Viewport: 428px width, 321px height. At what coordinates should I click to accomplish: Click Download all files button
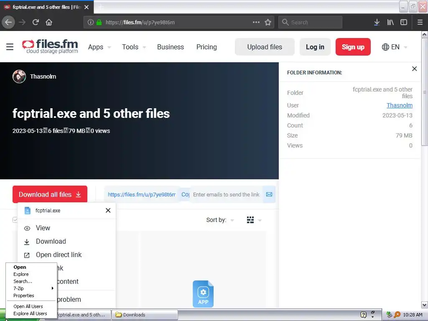(50, 194)
